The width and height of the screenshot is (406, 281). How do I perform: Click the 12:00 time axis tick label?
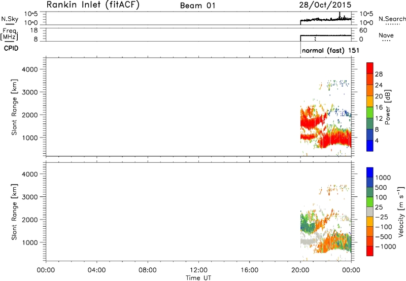(198, 270)
